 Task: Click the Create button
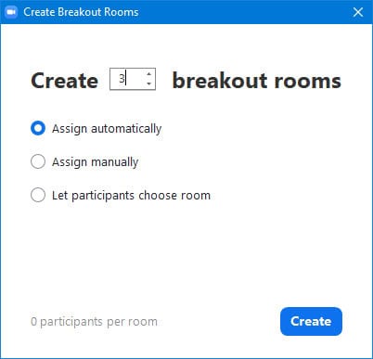click(x=311, y=321)
